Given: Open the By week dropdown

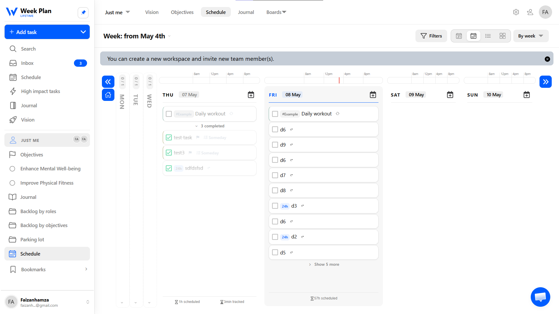Looking at the screenshot, I should [x=531, y=36].
